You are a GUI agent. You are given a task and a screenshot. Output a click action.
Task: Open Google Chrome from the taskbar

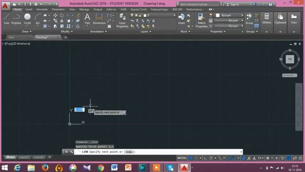coord(101,168)
